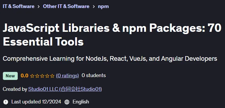The height and width of the screenshot is (108, 225).
Task: Select the second rating star
Action: click(x=37, y=76)
